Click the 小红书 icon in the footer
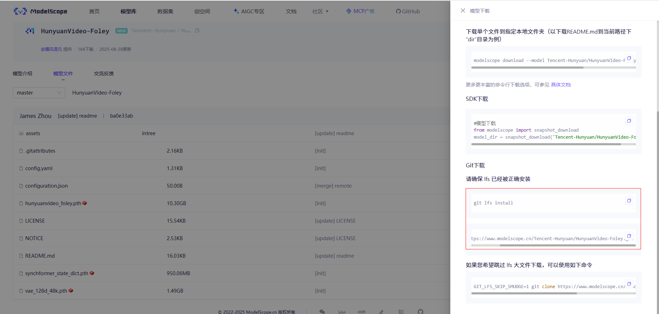This screenshot has width=659, height=314. tap(362, 311)
